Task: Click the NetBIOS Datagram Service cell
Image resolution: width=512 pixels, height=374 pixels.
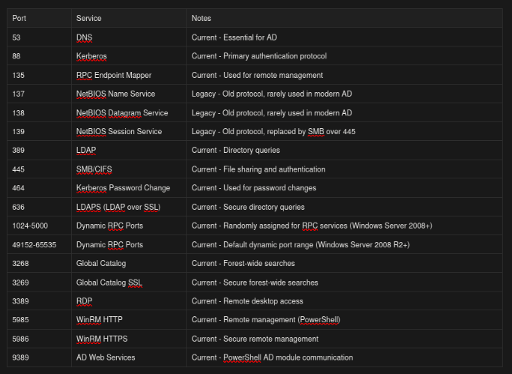Action: click(122, 112)
